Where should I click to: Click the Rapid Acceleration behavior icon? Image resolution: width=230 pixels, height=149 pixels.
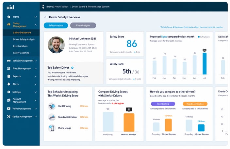[x=52, y=117]
